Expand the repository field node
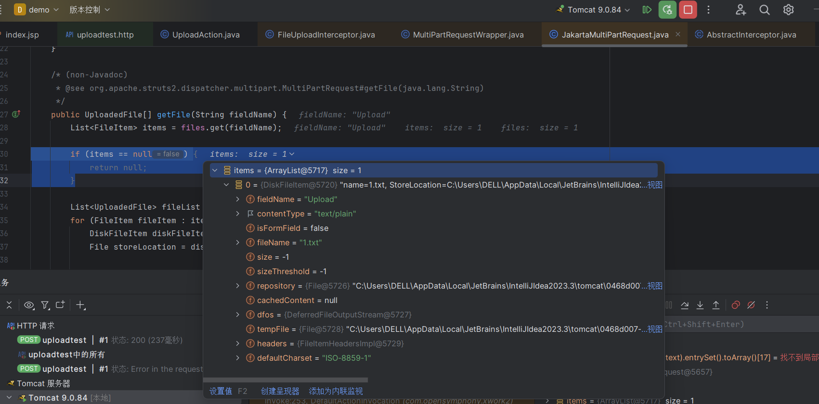This screenshot has height=404, width=819. [x=237, y=286]
